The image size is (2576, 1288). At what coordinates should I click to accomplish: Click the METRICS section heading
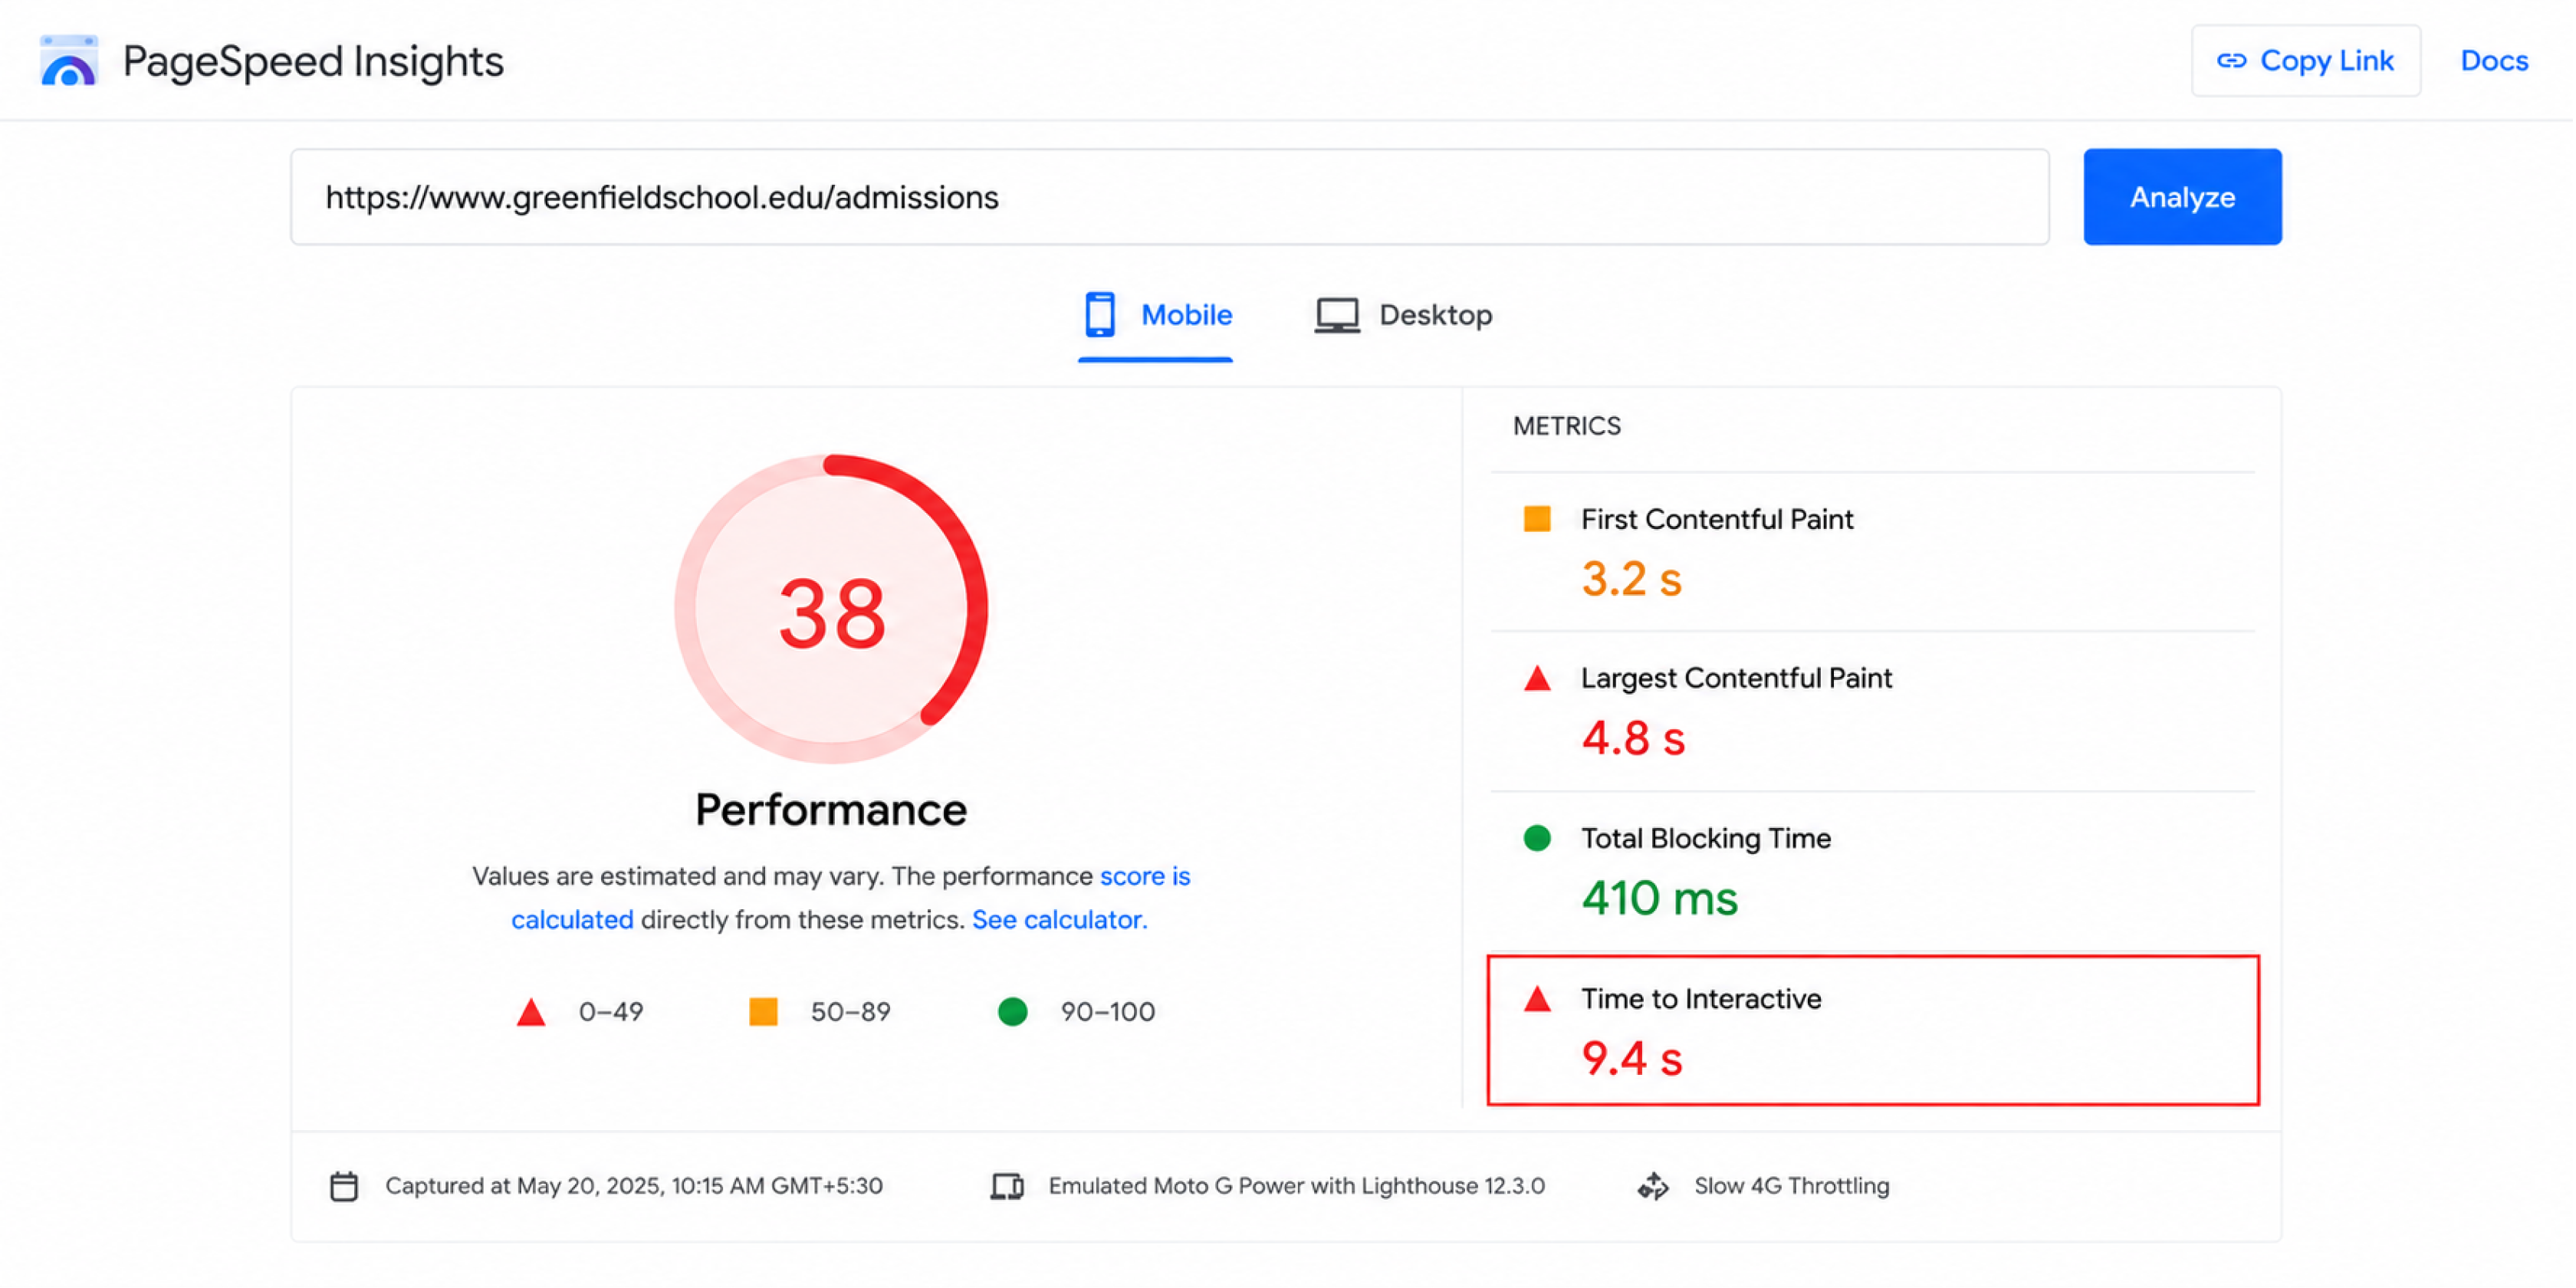pos(1567,426)
